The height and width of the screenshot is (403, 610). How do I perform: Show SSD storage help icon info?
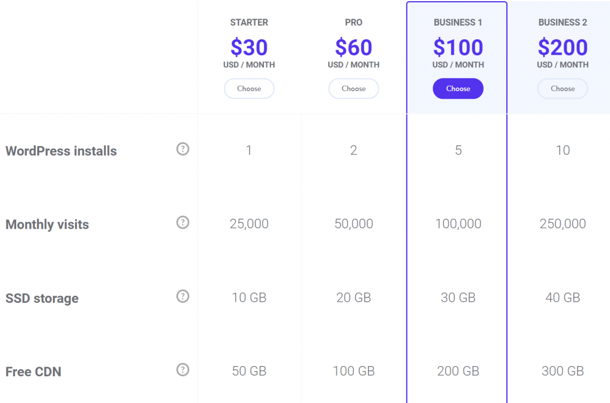pyautogui.click(x=183, y=296)
